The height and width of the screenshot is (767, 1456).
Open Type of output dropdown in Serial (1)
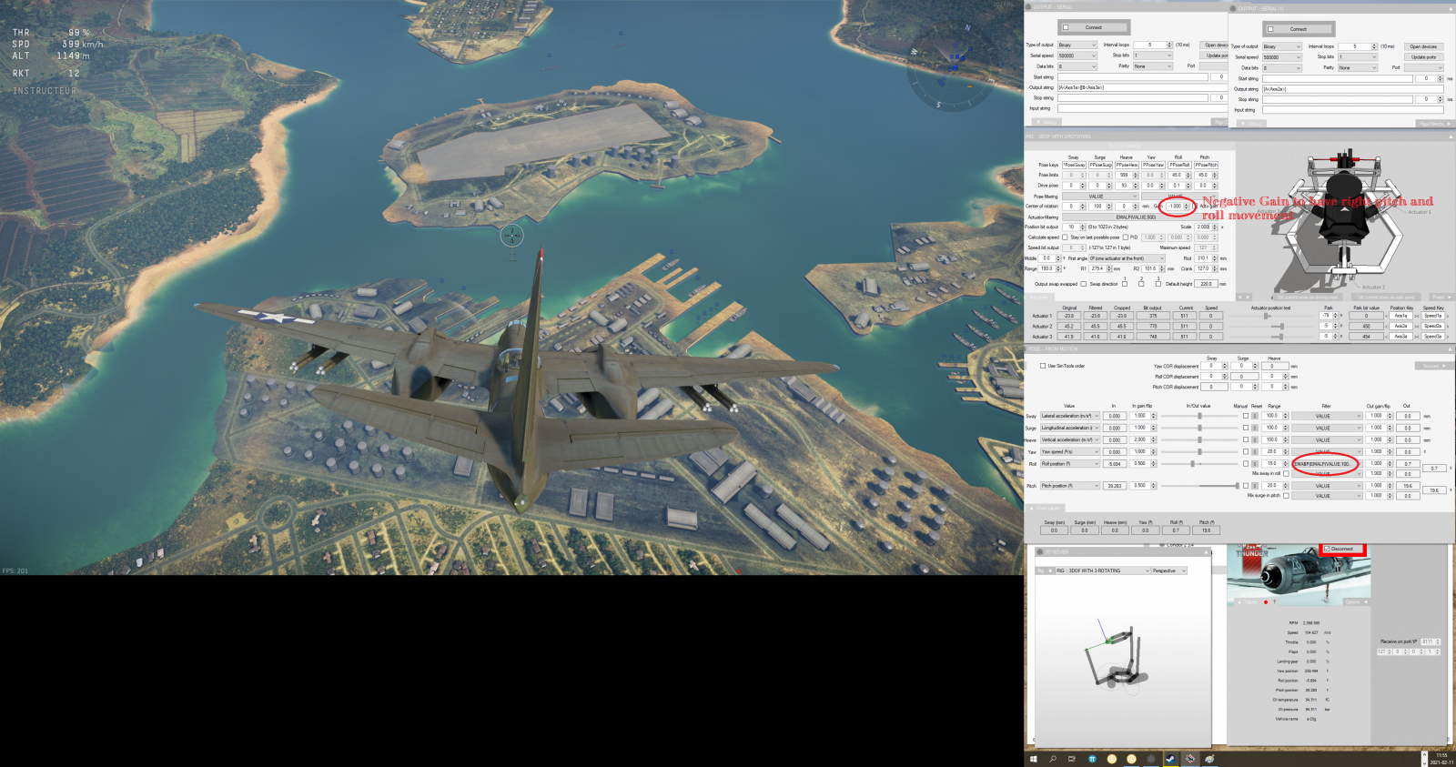1281,46
